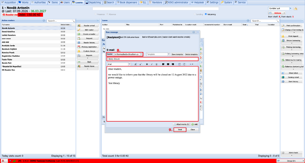This screenshot has width=305, height=163.
Task: Click the warning triangle icon in status bar
Action: tap(3, 161)
